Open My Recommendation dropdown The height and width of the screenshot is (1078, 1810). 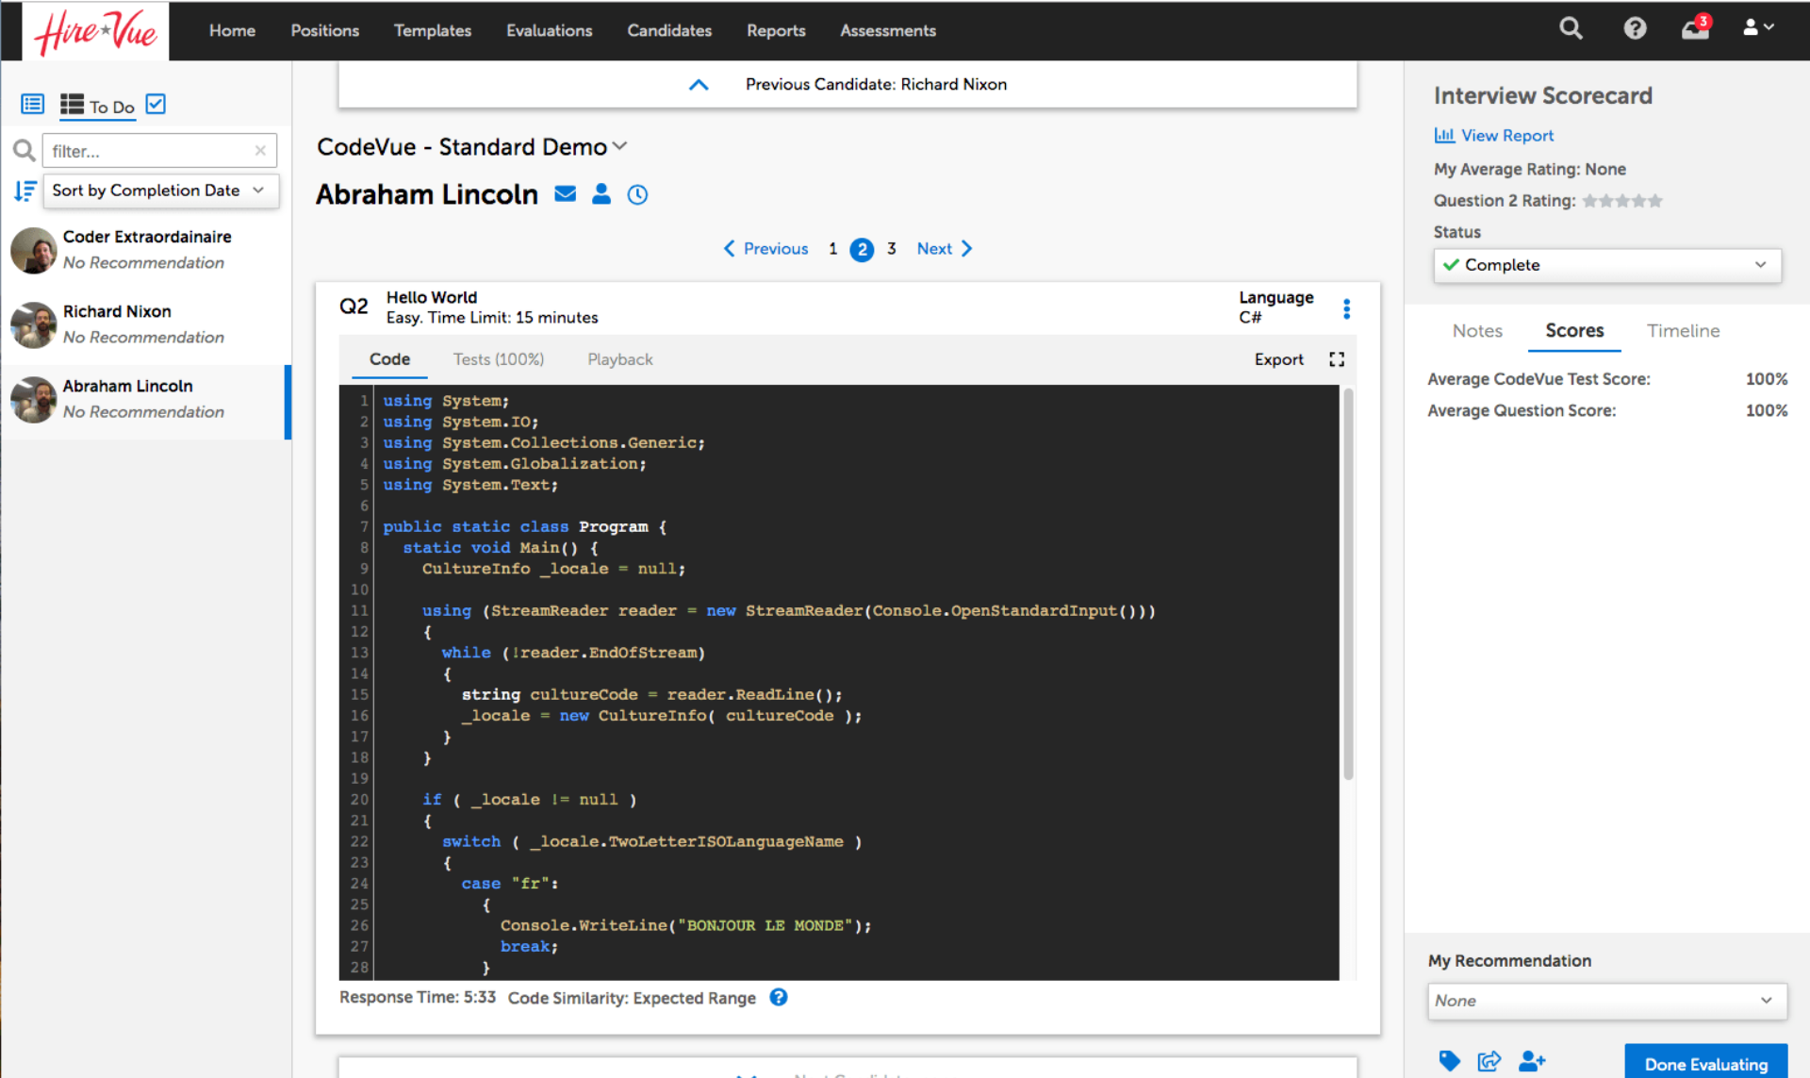(1606, 1001)
